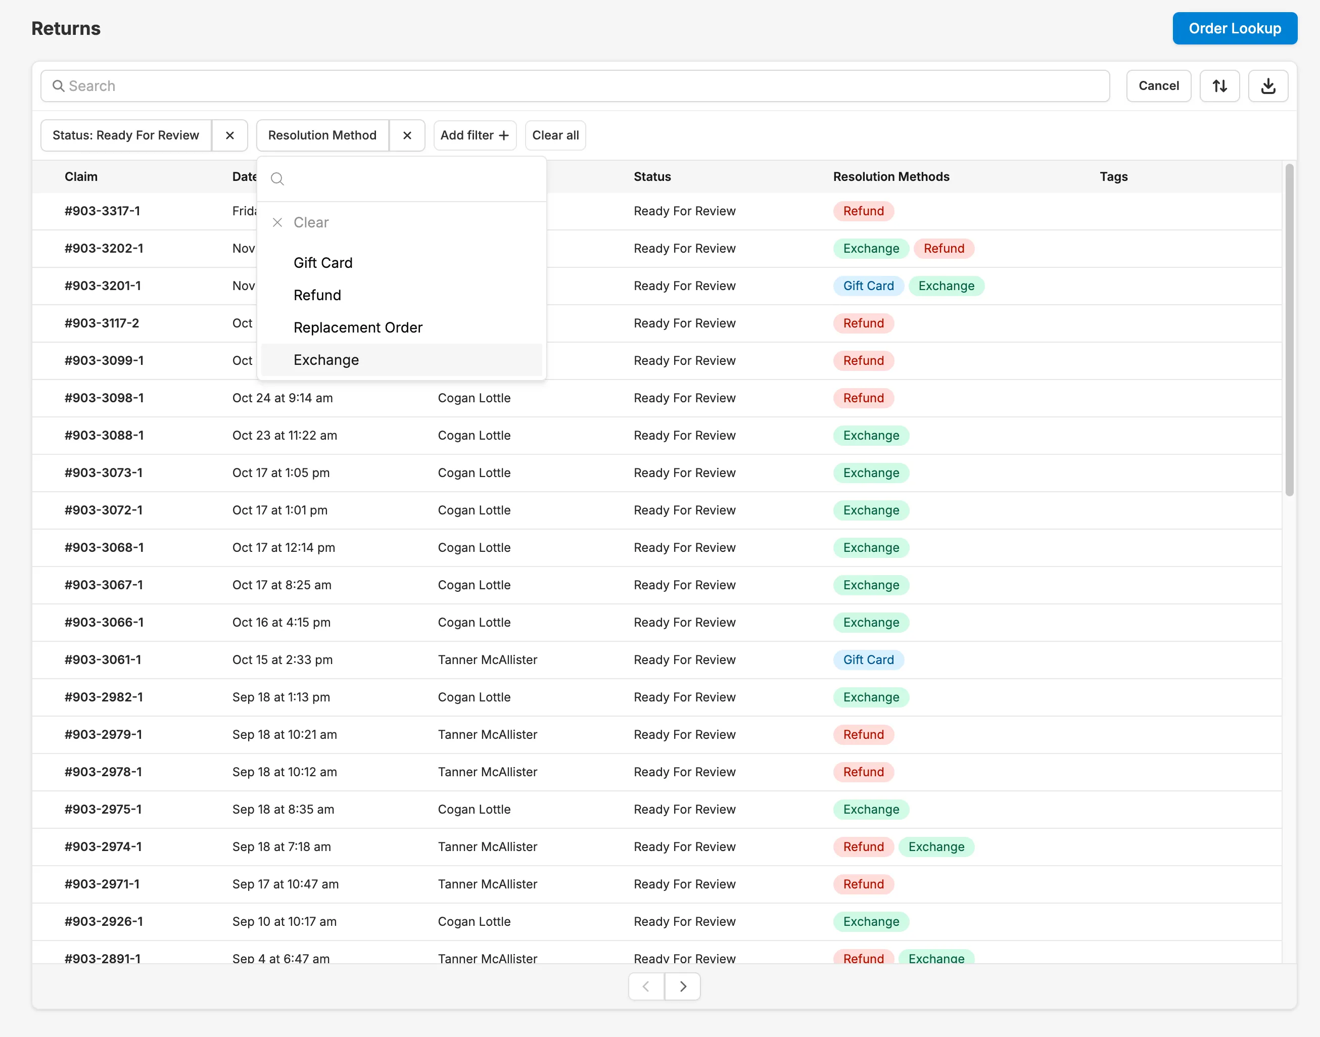This screenshot has width=1320, height=1037.
Task: Click the search icon inside the filter dropdown
Action: [277, 178]
